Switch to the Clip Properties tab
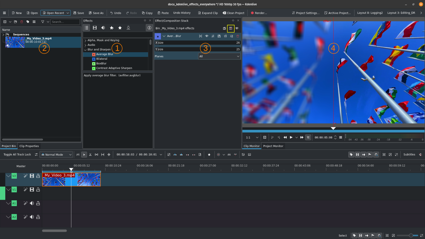425x239 pixels. click(x=29, y=146)
